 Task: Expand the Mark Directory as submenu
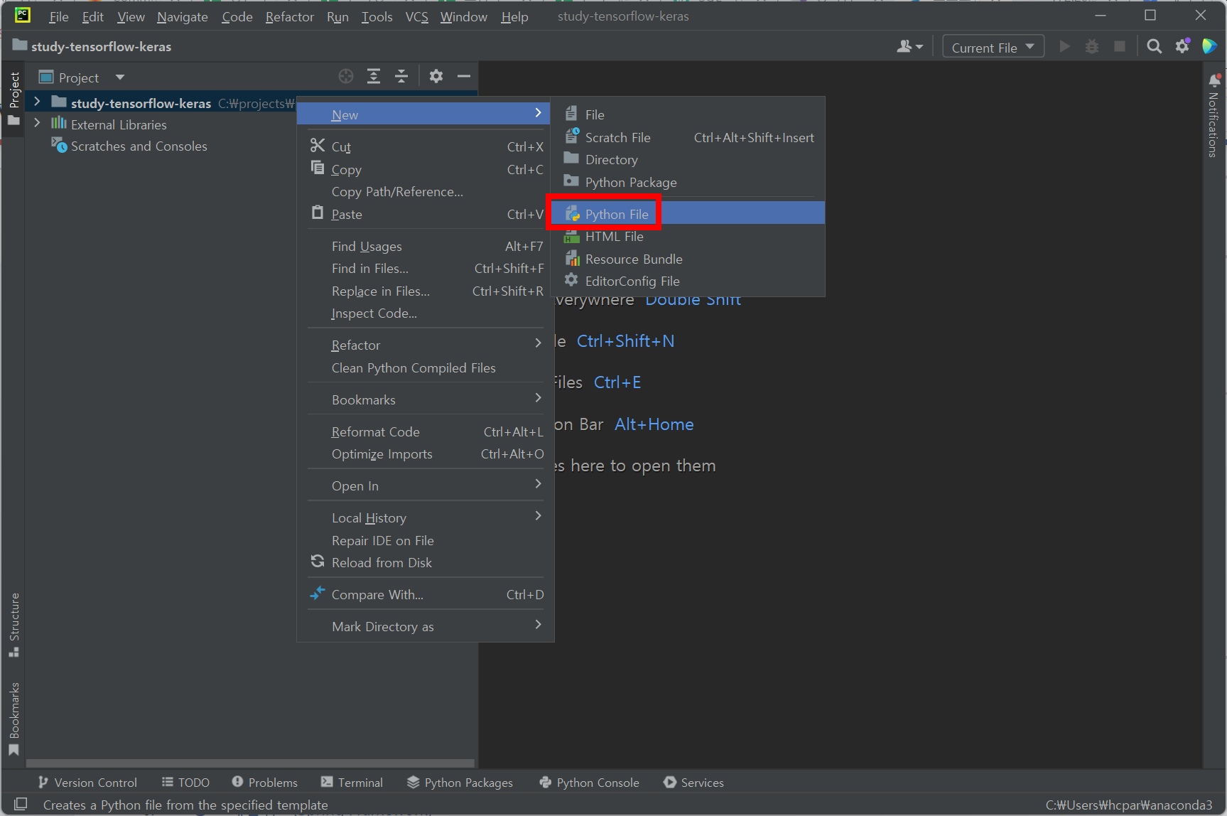426,626
